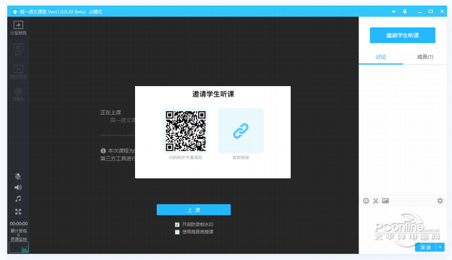Click the 复制链接 label under link icon
452x260 pixels.
tap(241, 157)
